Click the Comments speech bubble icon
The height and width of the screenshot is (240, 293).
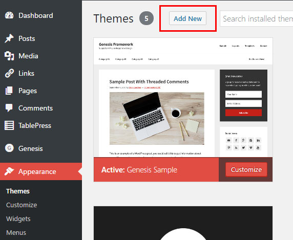pyautogui.click(x=9, y=108)
